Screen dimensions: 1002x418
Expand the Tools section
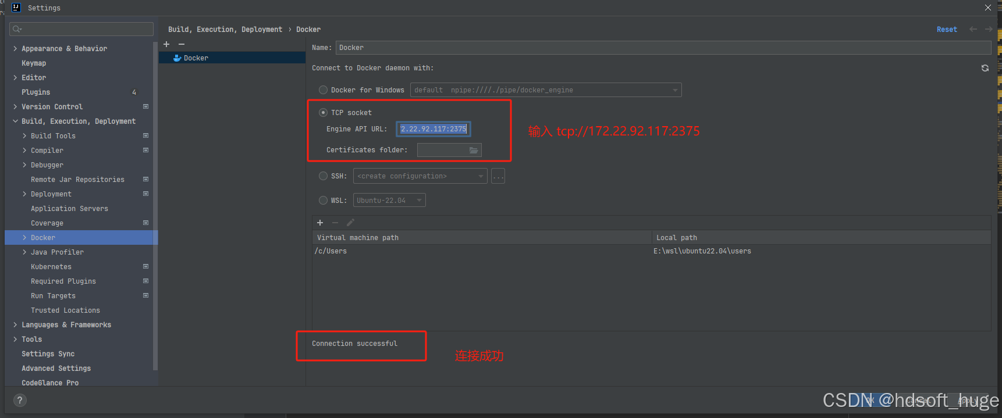pyautogui.click(x=15, y=340)
